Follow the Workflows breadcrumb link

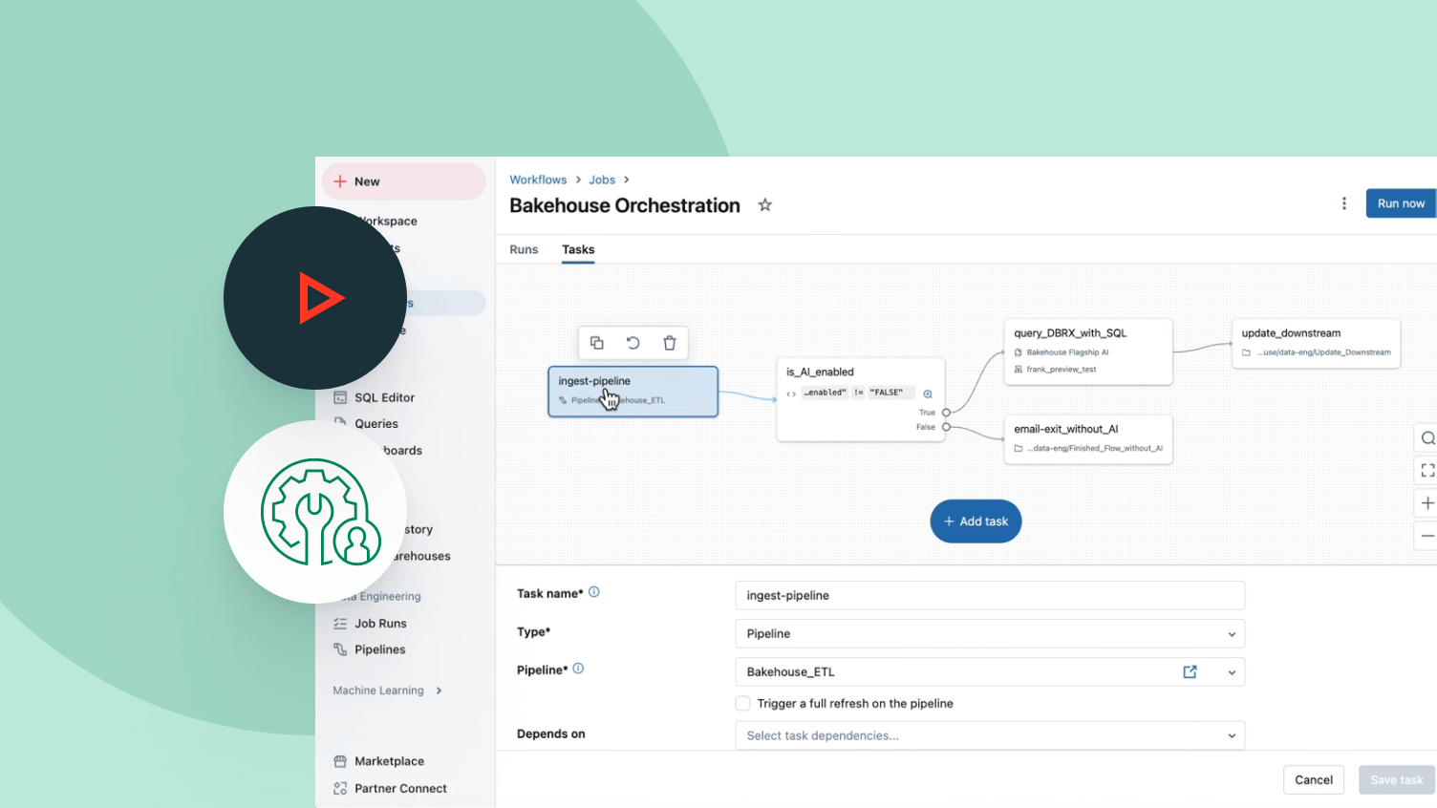pos(538,180)
